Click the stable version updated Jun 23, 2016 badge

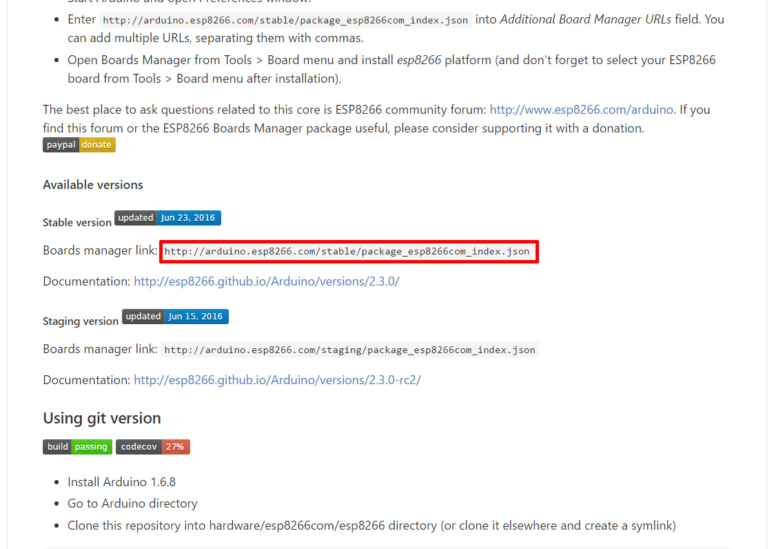[167, 218]
